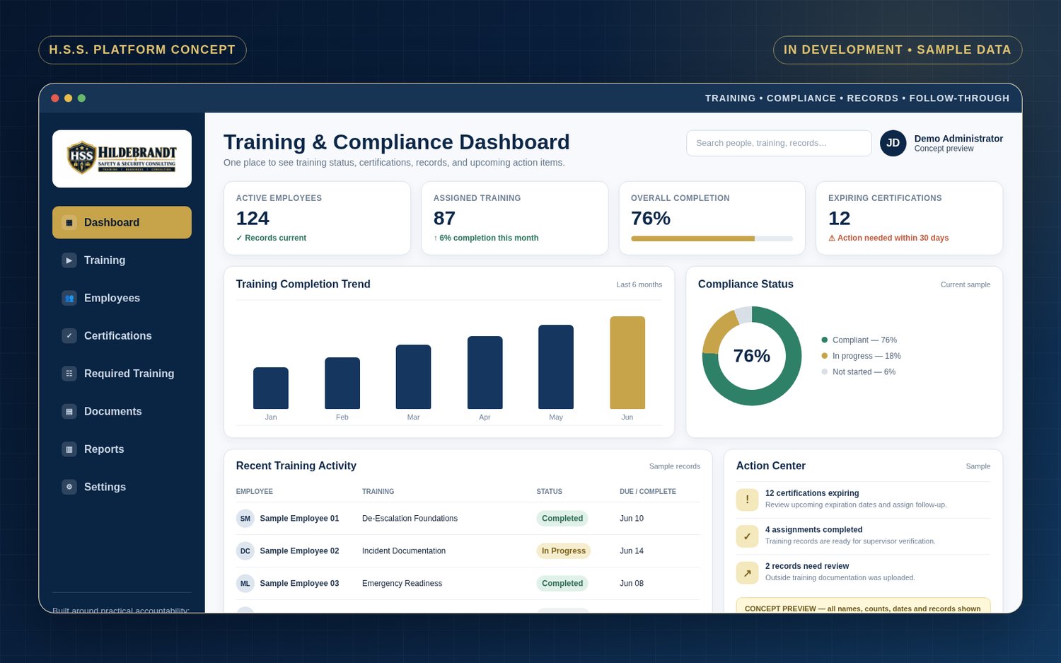Click the De-Escalation Foundations training cell
1061x663 pixels.
coord(410,519)
